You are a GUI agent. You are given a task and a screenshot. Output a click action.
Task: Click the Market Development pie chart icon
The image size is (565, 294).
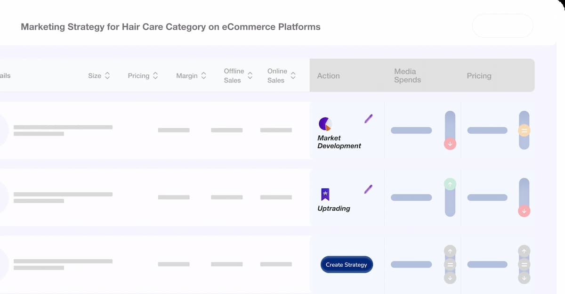tap(326, 124)
